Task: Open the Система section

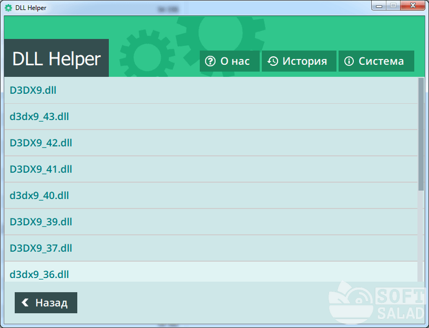Action: click(376, 61)
